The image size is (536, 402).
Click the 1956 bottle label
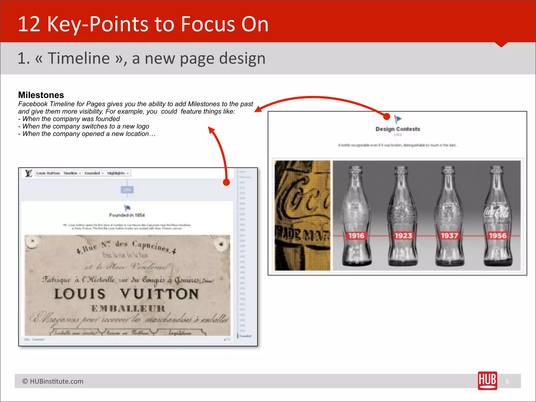[498, 236]
